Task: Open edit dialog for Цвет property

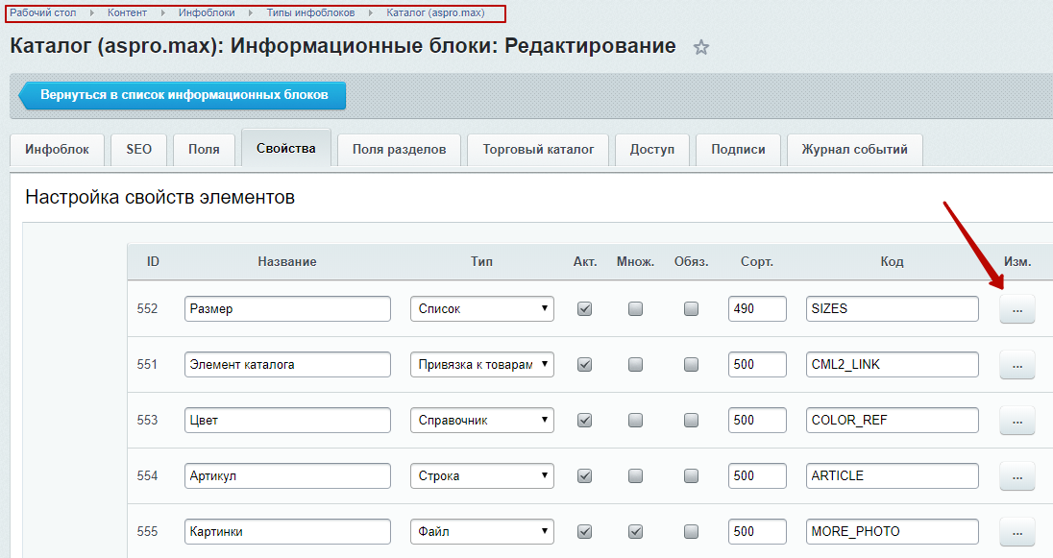Action: (1017, 421)
